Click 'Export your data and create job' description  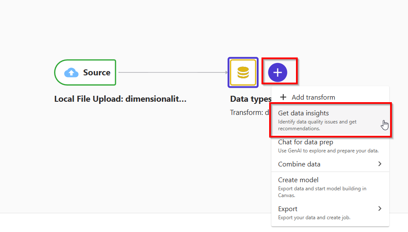314,218
